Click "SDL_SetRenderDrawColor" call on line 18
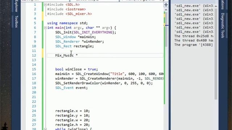The width and height of the screenshot is (232, 130). click(78, 83)
